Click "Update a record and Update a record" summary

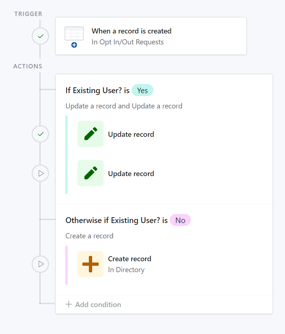point(124,106)
